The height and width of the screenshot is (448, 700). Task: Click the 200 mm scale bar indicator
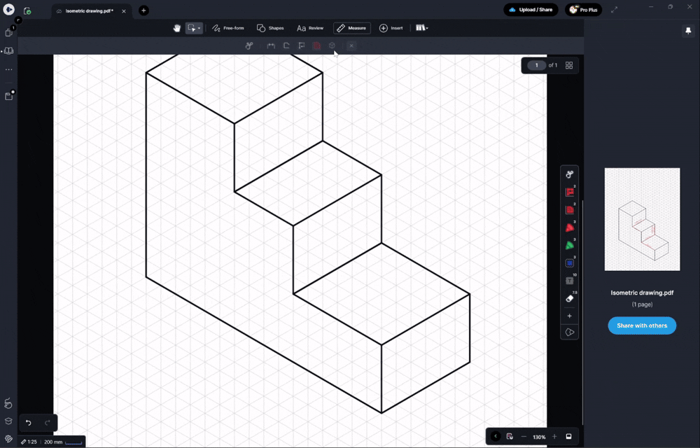63,442
